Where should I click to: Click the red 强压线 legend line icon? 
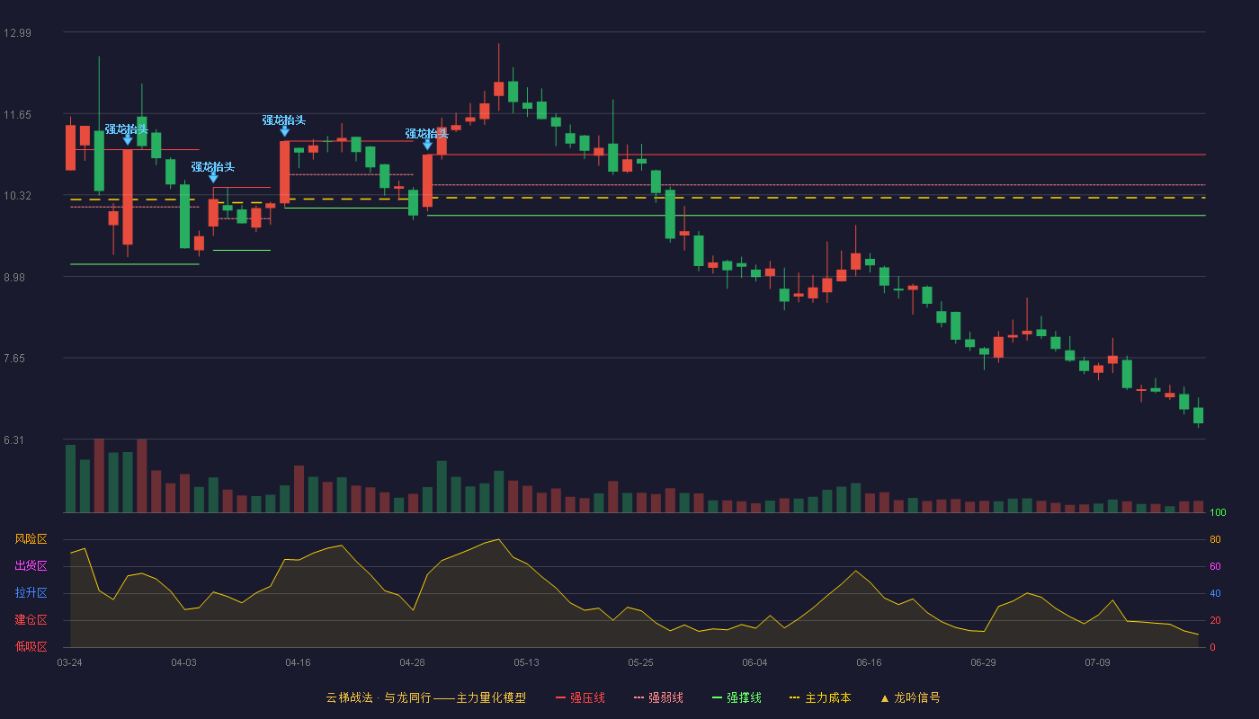[x=561, y=697]
